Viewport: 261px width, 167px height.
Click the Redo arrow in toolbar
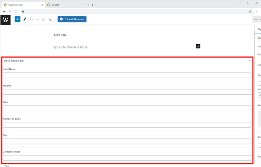point(37,19)
